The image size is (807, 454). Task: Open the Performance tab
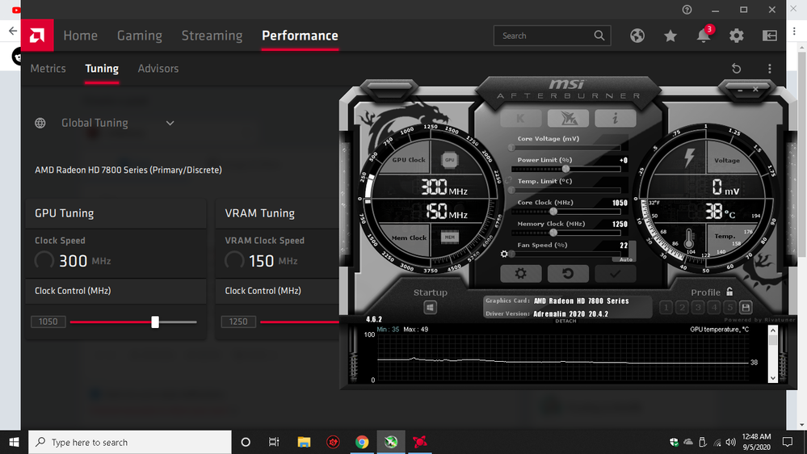pos(300,36)
